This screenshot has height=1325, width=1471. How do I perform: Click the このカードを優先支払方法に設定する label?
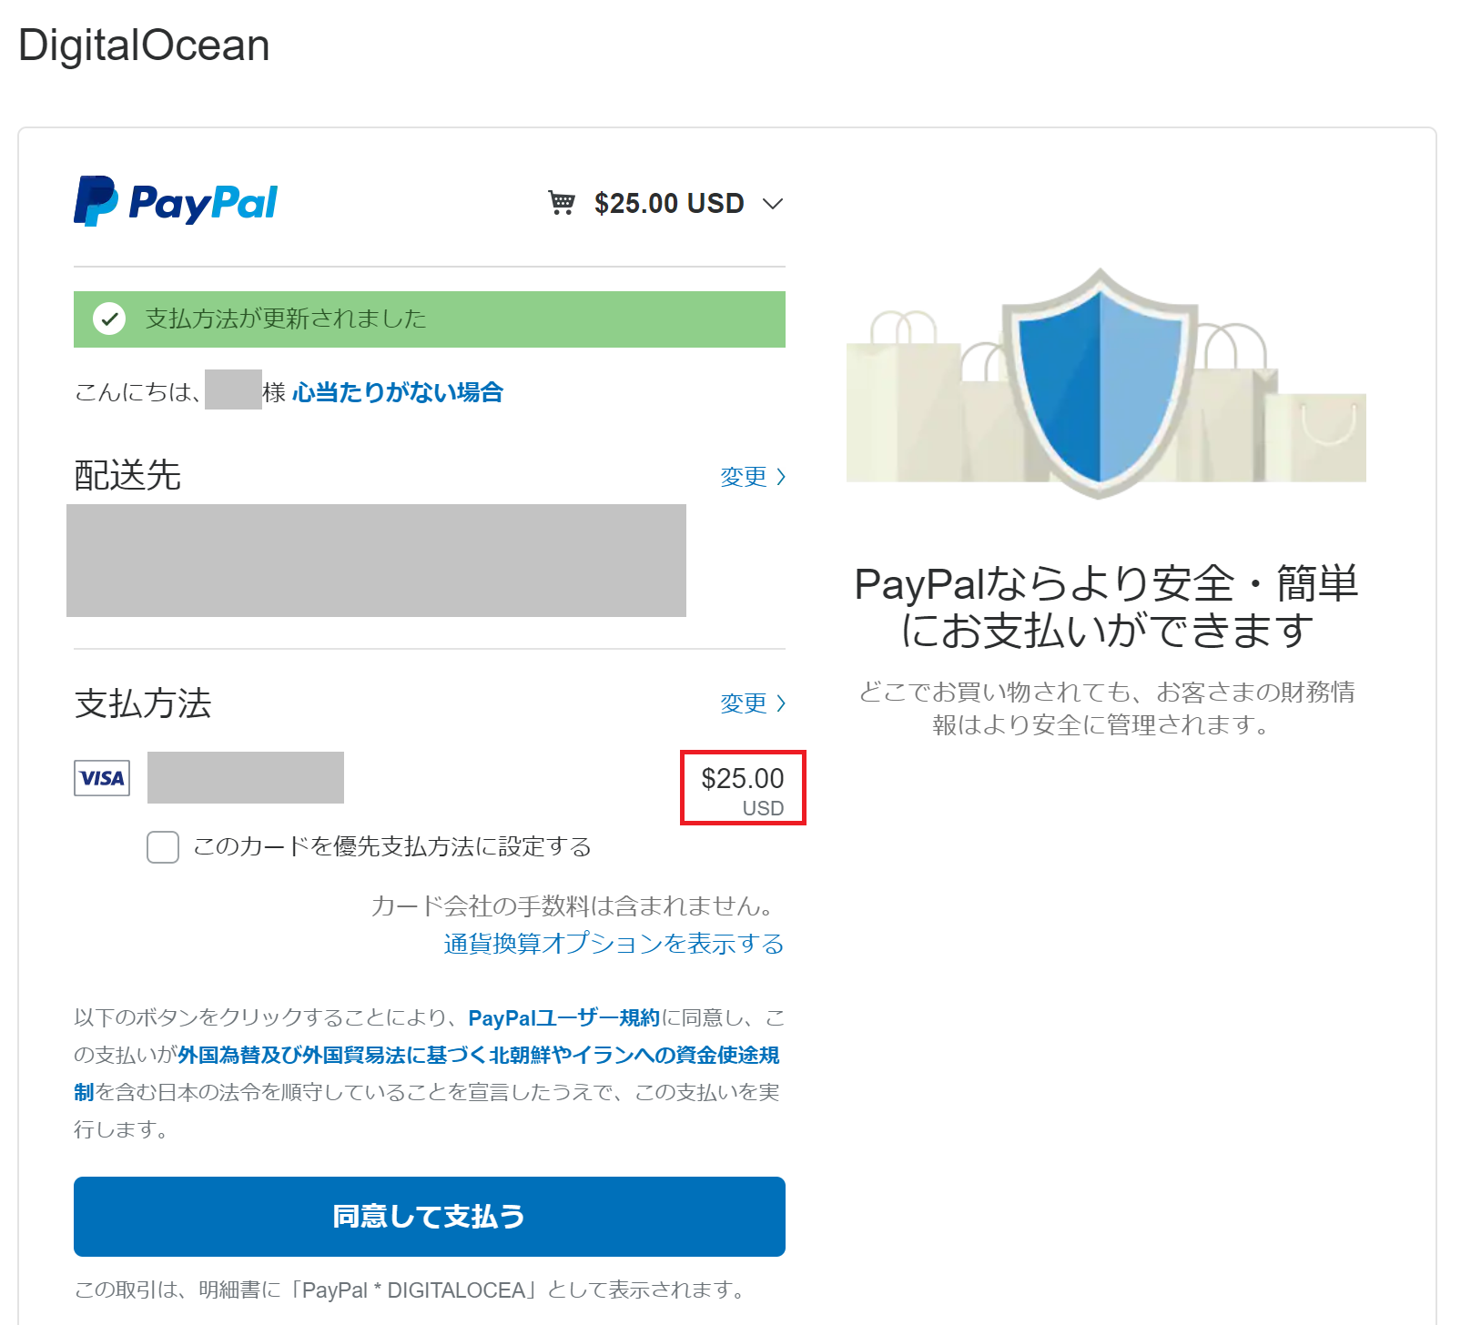click(x=392, y=847)
